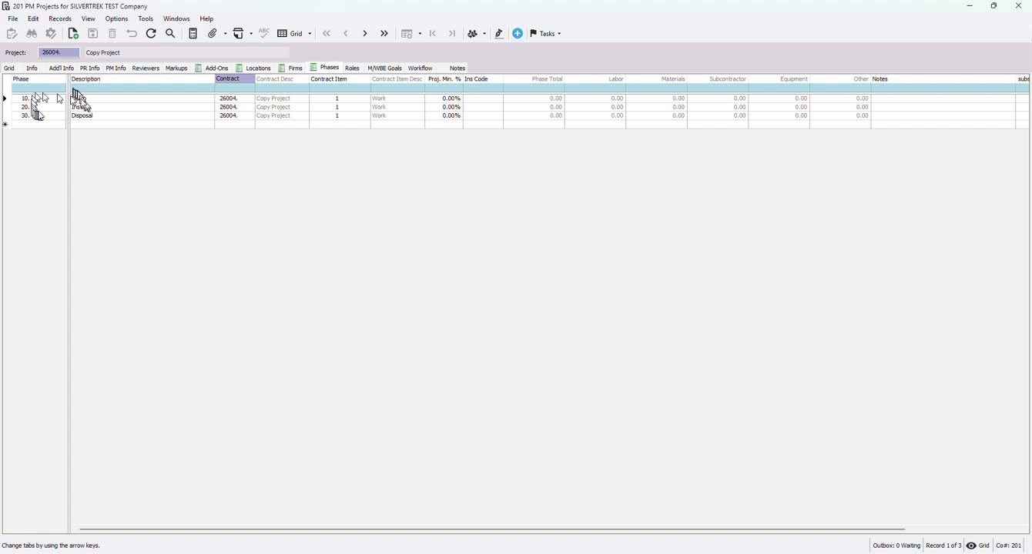Jump to the last record with double-right arrows
The height and width of the screenshot is (554, 1032).
[384, 34]
